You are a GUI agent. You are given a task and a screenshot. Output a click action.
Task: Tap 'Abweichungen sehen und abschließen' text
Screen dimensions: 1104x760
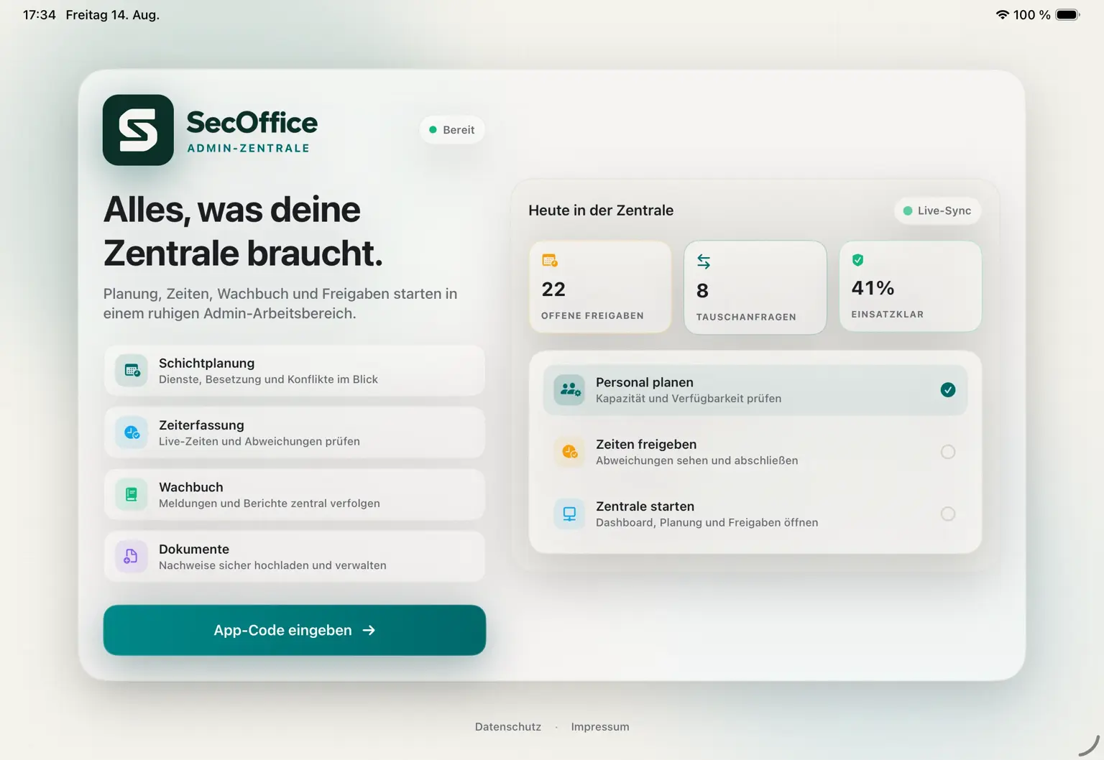pos(697,460)
